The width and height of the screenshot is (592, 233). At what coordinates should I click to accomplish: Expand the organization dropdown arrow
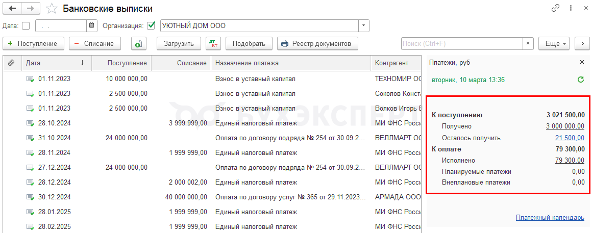pyautogui.click(x=363, y=25)
